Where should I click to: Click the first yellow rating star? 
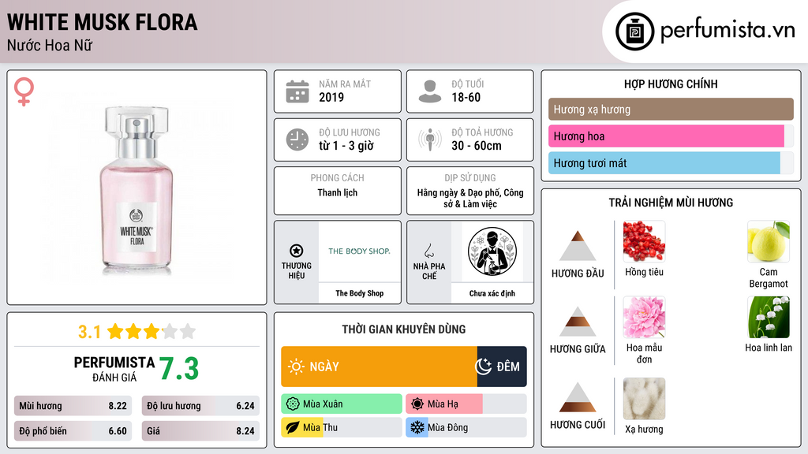pyautogui.click(x=115, y=331)
